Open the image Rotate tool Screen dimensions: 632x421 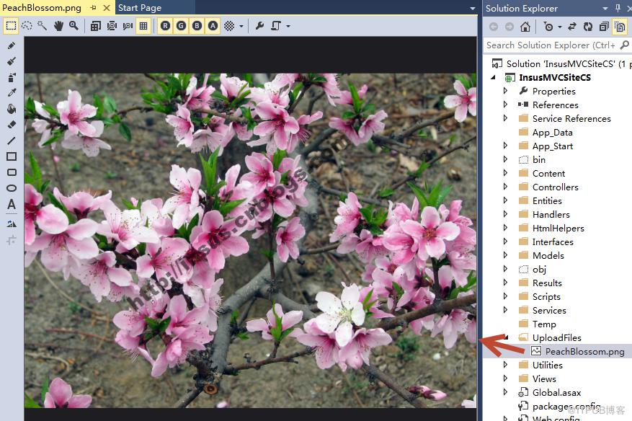[12, 223]
